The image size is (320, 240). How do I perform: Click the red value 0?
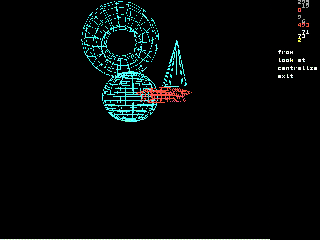pyautogui.click(x=299, y=10)
